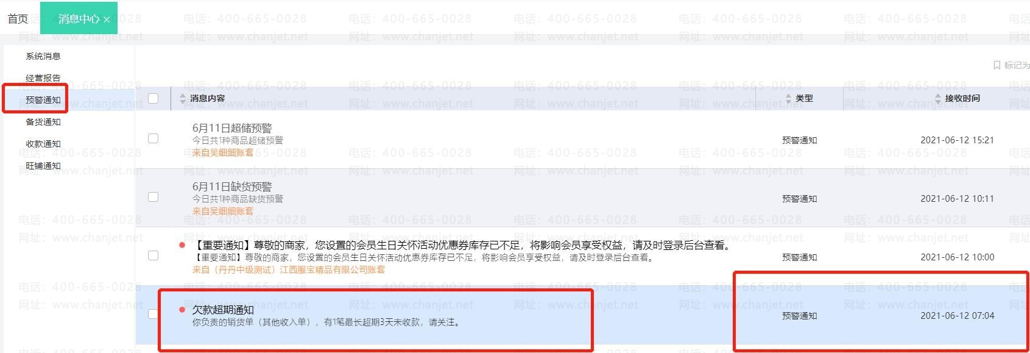
Task: Click red unread dot of 重要通知 message
Action: click(x=182, y=245)
